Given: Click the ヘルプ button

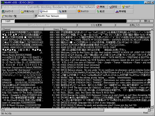Looking at the screenshot, I should tap(127, 7).
